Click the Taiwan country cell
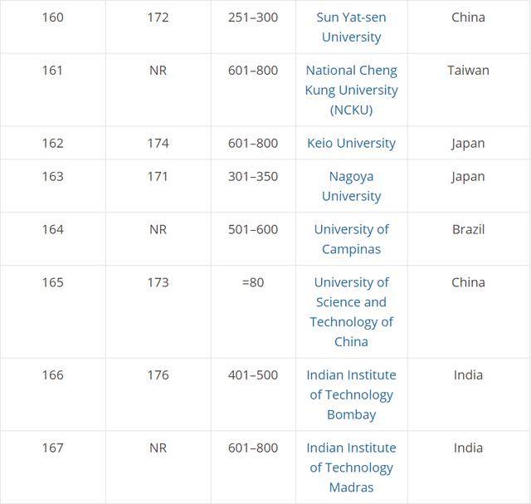 click(469, 90)
